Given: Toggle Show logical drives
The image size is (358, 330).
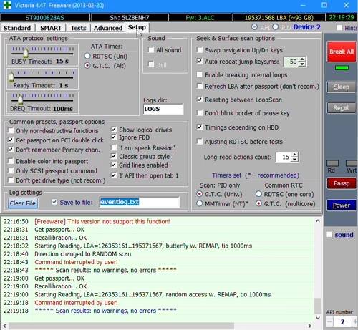Looking at the screenshot, I should 114,130.
